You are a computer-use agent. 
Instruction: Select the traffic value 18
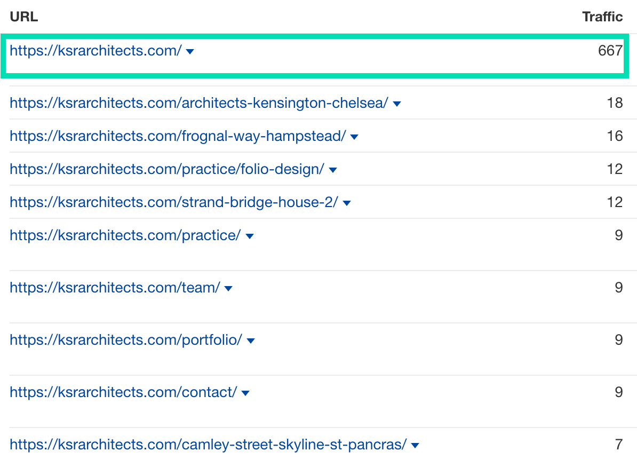(615, 103)
